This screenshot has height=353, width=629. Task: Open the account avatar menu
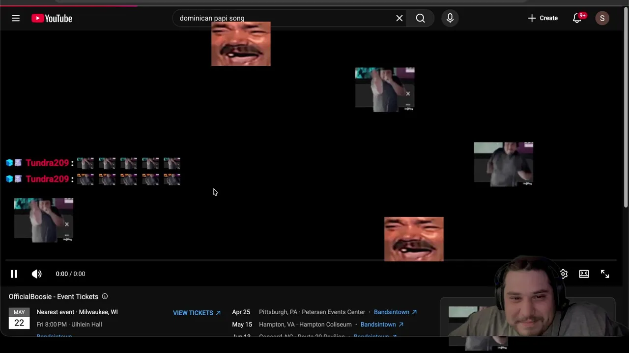pos(602,18)
